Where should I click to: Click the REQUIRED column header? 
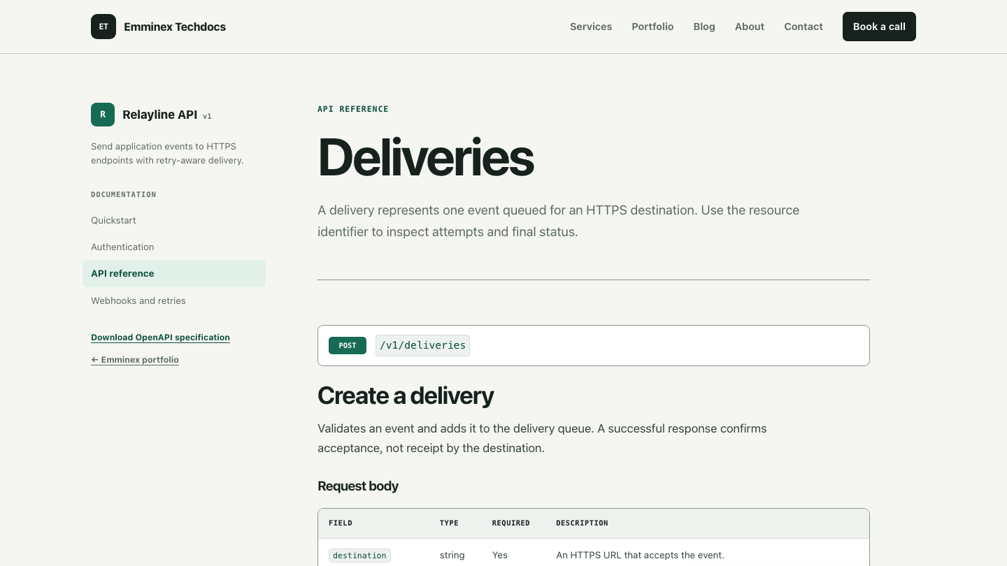coord(511,523)
